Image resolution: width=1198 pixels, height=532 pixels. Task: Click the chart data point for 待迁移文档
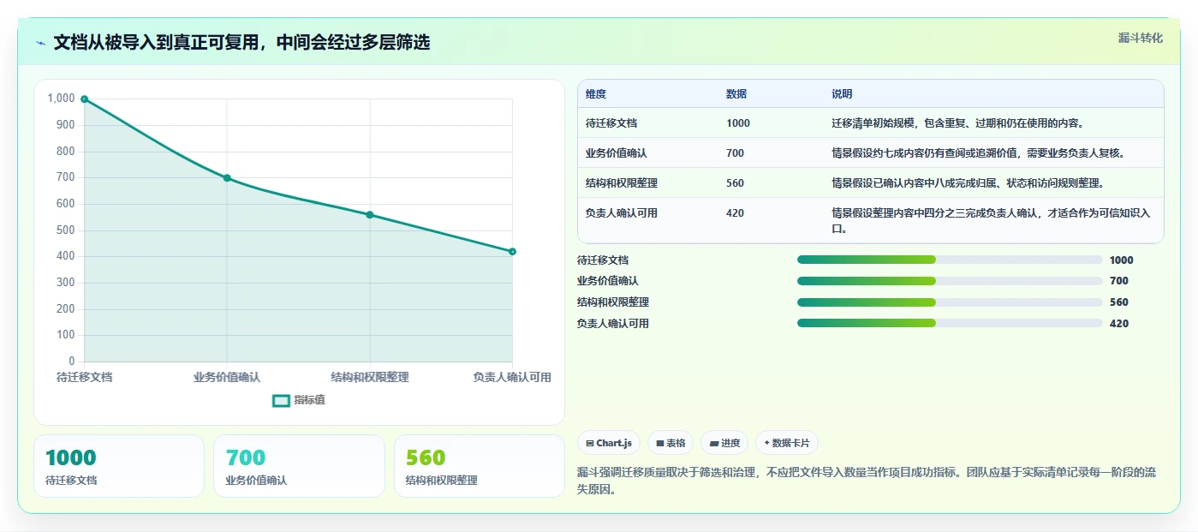point(84,99)
